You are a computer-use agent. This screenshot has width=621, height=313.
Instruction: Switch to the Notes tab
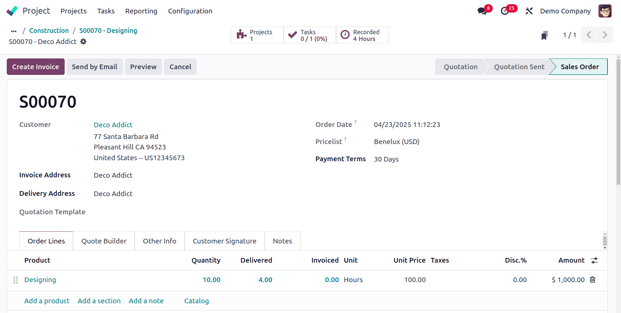[x=282, y=241]
